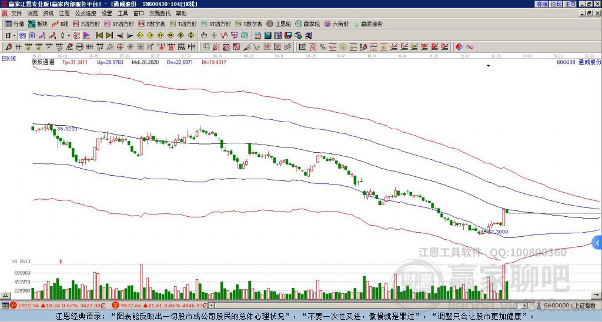Click the red-blue yin-yang icon
Screen dimensions: 602x322
tap(459, 47)
